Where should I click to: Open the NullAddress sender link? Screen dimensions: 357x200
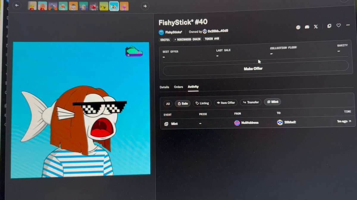(250, 123)
